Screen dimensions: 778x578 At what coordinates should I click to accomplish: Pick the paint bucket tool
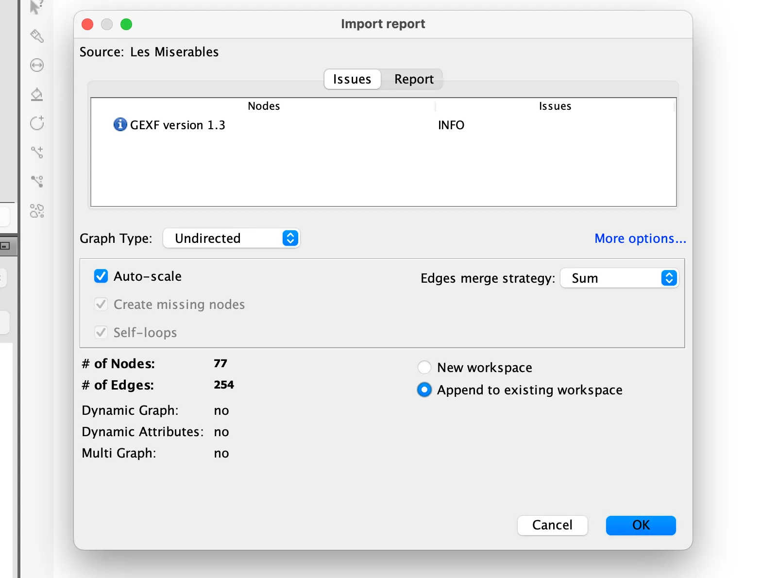37,94
